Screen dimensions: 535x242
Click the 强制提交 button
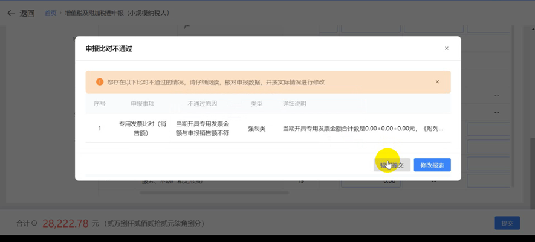(392, 165)
